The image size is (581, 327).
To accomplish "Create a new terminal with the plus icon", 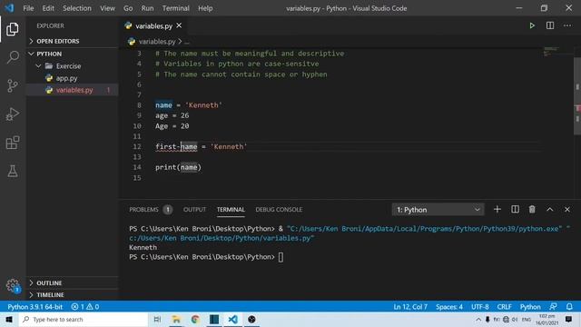I will coord(497,210).
